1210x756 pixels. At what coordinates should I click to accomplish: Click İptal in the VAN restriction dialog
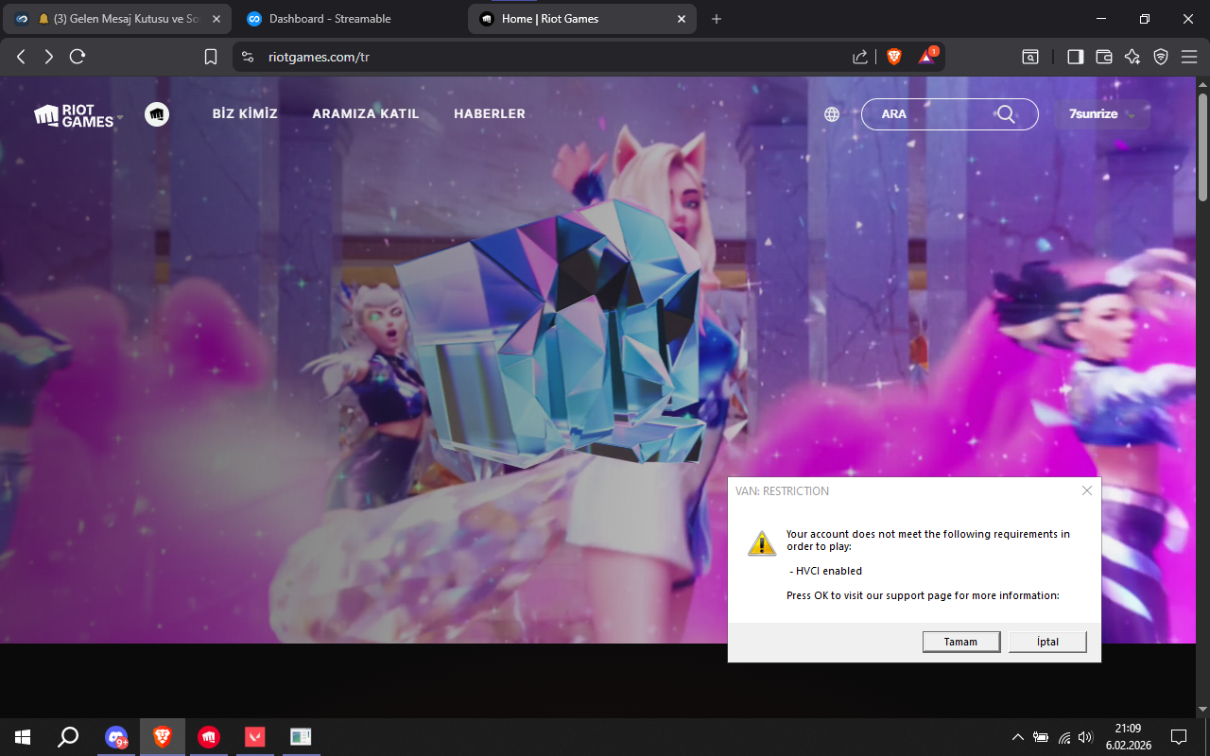pos(1047,642)
